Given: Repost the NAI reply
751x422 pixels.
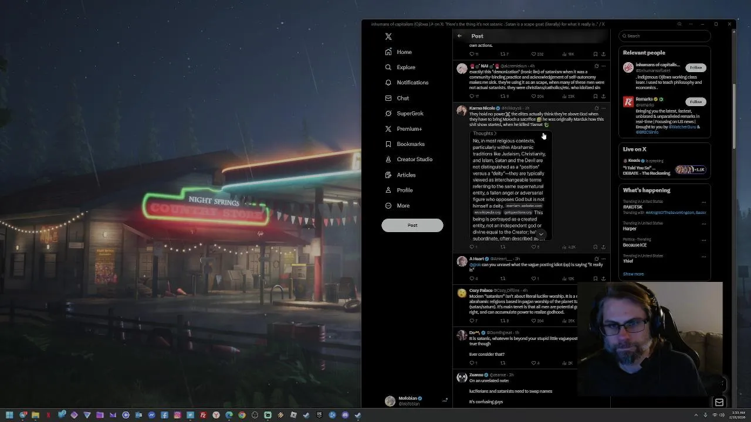Looking at the screenshot, I should [502, 96].
